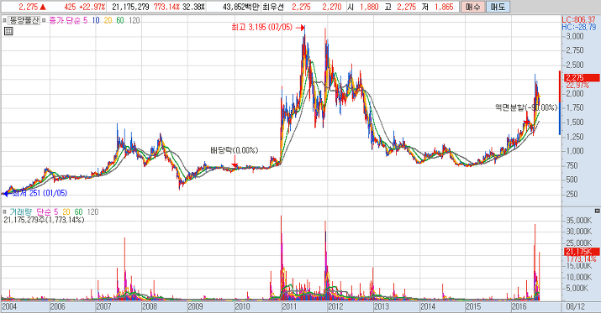Click the 2006 year label on time axis
The height and width of the screenshot is (313, 601).
(57, 307)
